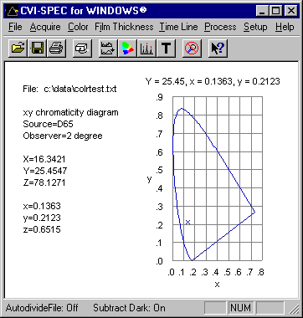Open the chromaticity color diagram icon
The height and width of the screenshot is (318, 303).
point(127,48)
